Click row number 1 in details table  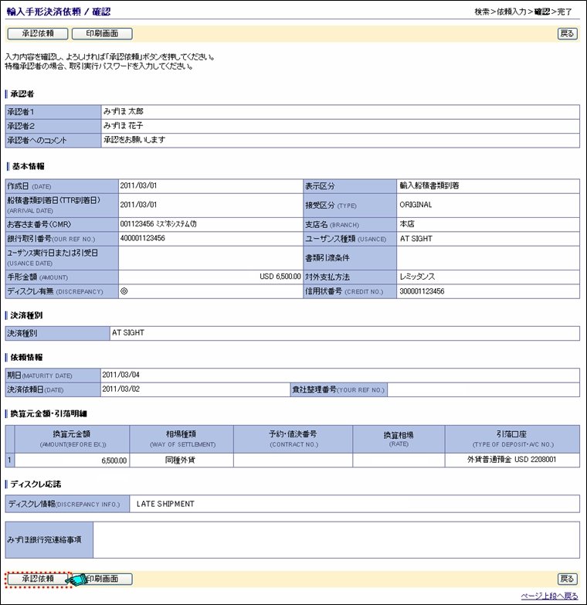click(9, 460)
